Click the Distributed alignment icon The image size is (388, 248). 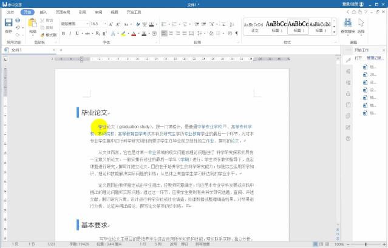pos(191,33)
